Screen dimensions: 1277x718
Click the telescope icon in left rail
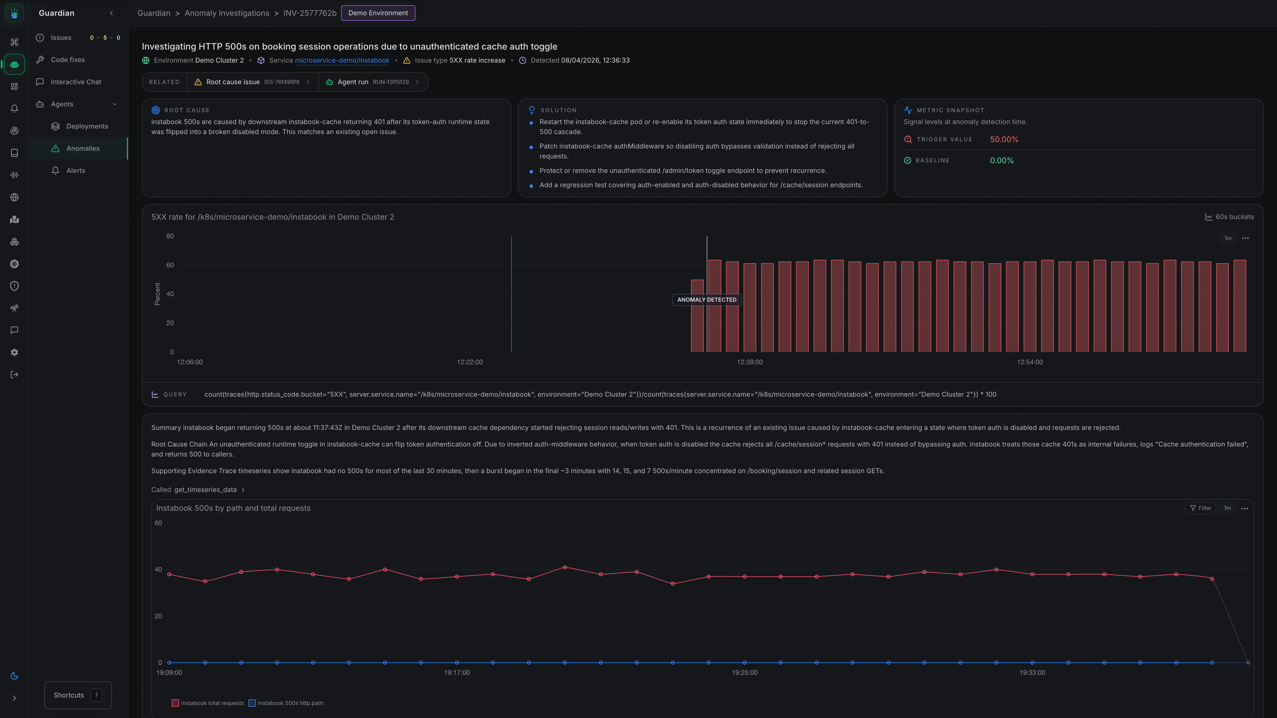[x=14, y=308]
